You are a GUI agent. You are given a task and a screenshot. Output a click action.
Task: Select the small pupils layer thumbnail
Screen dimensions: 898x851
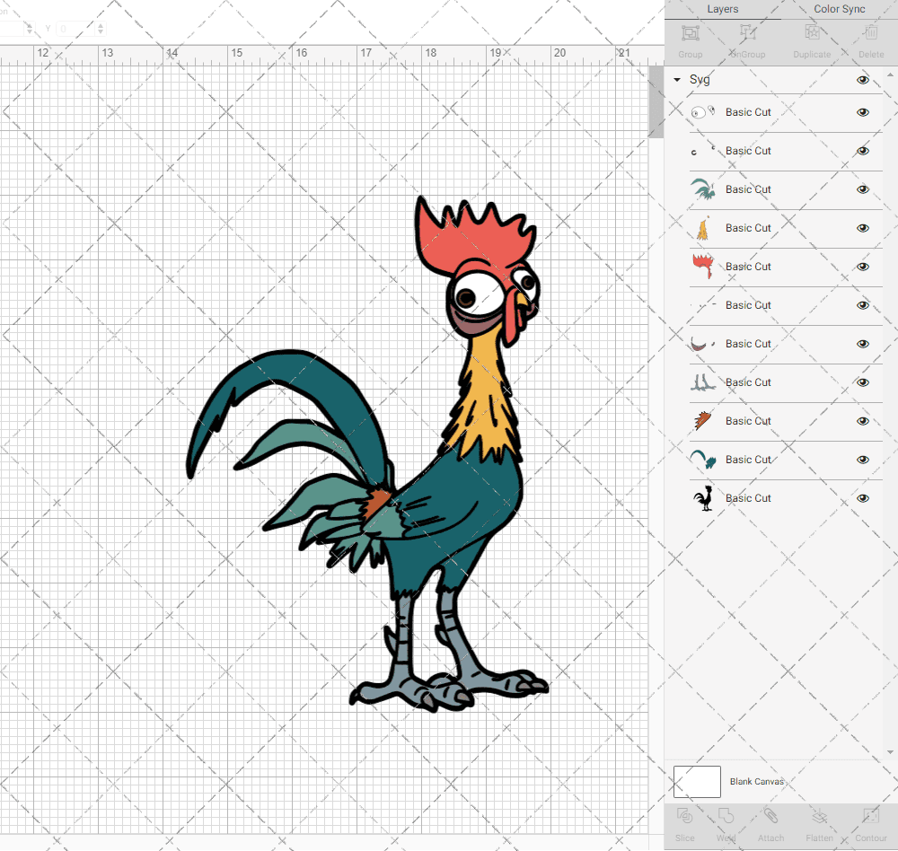703,151
